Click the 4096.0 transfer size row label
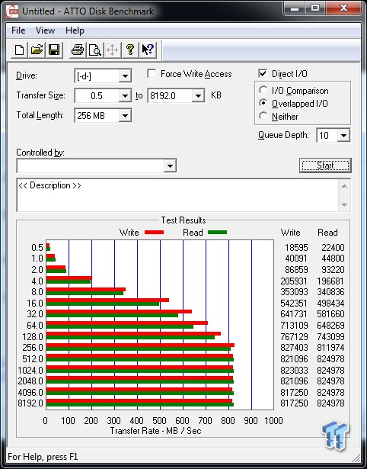This screenshot has width=367, height=469. [30, 392]
